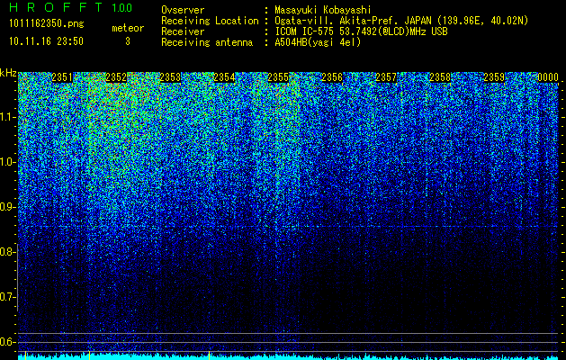The image size is (566, 360).
Task: Click the Ogata-vill. Akita-Pref. receiving location text
Action: [401, 21]
